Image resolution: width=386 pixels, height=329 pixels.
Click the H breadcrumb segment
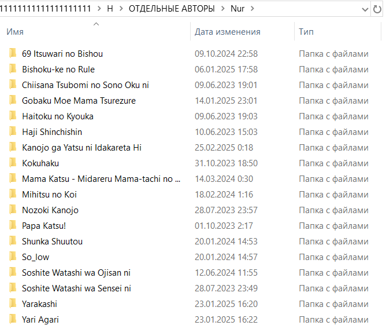(x=110, y=9)
